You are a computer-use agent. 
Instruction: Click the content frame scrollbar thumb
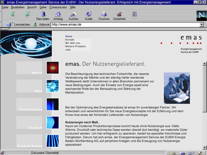pos(205,89)
